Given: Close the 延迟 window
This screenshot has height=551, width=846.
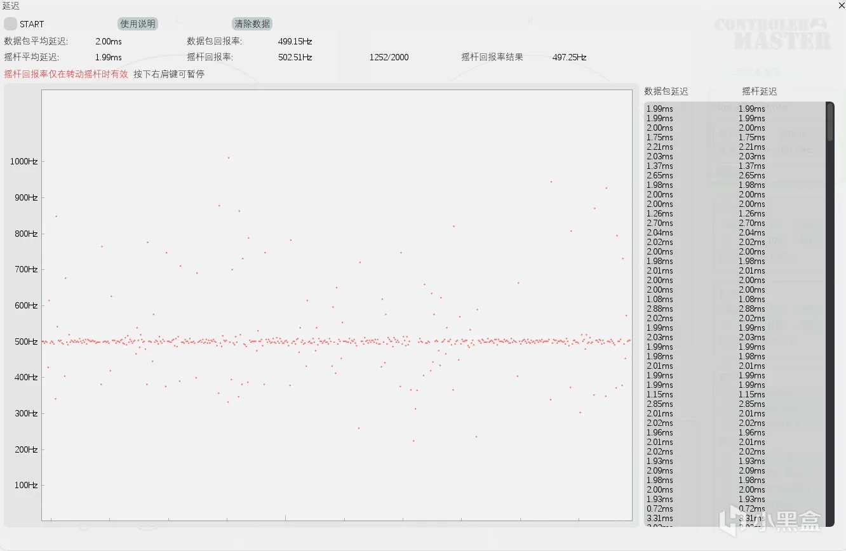Looking at the screenshot, I should click(842, 6).
